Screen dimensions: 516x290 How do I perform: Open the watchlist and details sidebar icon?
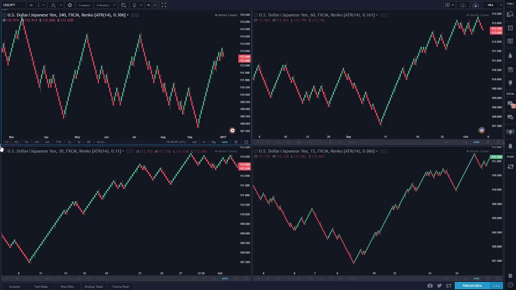(x=510, y=14)
